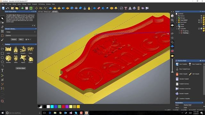Click the water drop toolbar icon
205x115 pixels.
89,8
